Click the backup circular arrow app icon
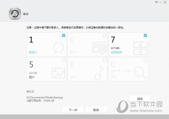 point(15,14)
